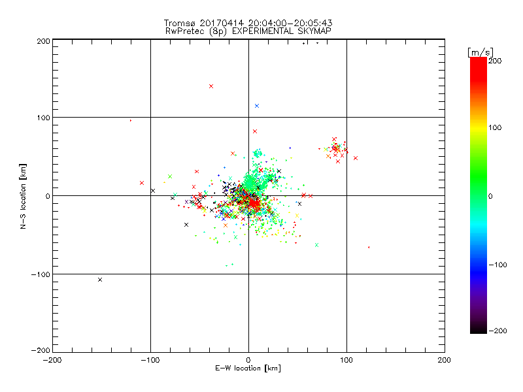Click the 'N-S location [km]' axis label

pos(23,196)
